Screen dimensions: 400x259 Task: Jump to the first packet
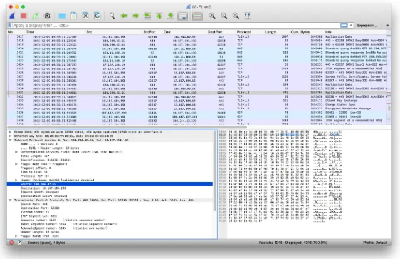(159, 16)
